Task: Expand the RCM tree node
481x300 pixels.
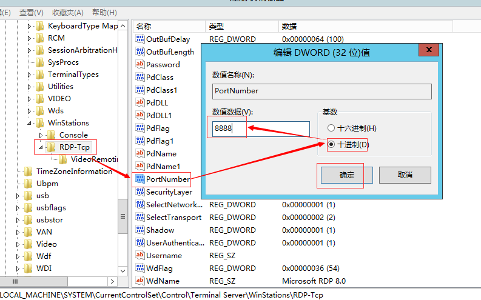Action: pyautogui.click(x=29, y=38)
